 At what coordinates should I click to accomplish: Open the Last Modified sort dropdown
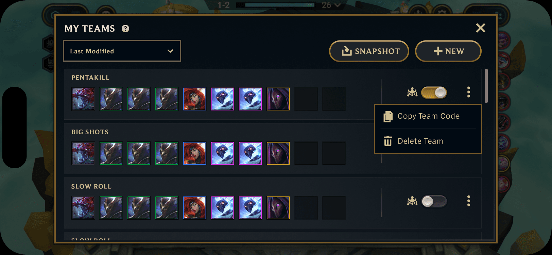pos(122,51)
